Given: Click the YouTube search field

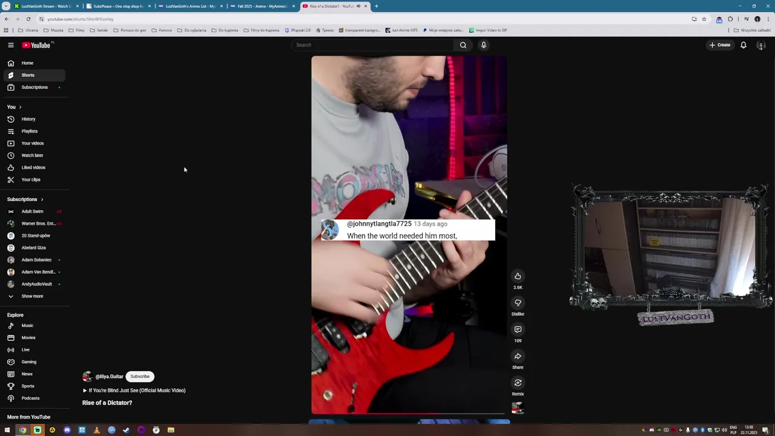Looking at the screenshot, I should click(x=372, y=45).
